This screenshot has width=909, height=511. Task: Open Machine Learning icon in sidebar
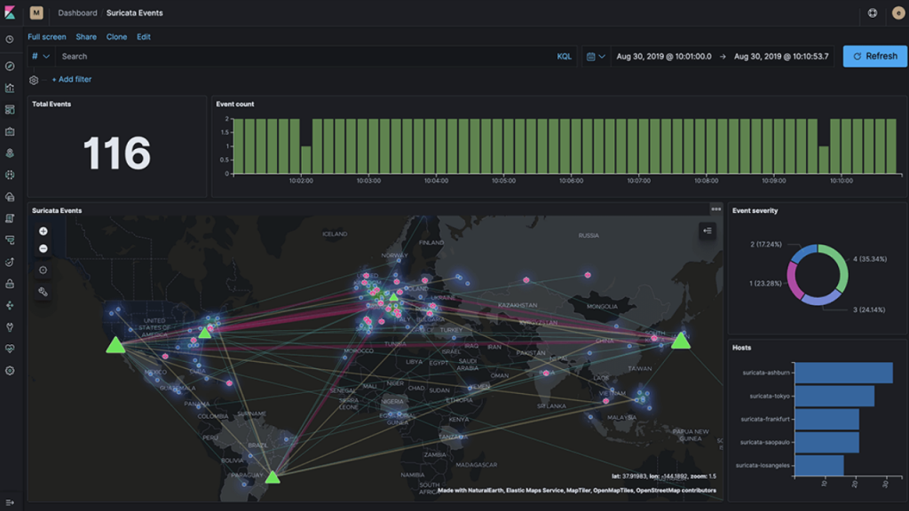(x=10, y=175)
